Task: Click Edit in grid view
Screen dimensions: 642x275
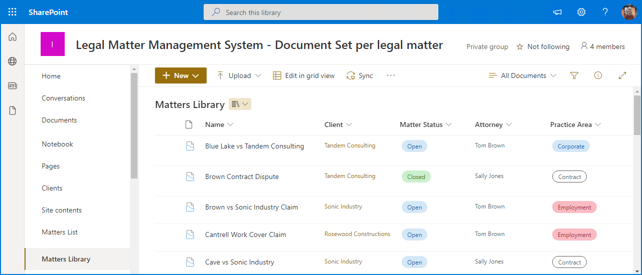Action: [x=303, y=75]
